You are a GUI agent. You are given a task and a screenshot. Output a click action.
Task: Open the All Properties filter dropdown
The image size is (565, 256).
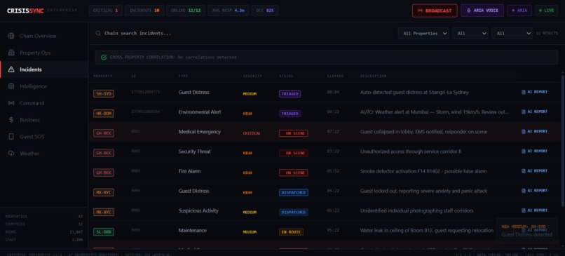click(x=423, y=33)
